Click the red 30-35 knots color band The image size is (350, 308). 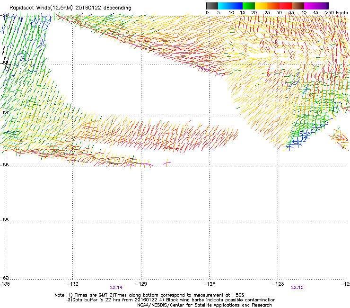tap(286, 6)
